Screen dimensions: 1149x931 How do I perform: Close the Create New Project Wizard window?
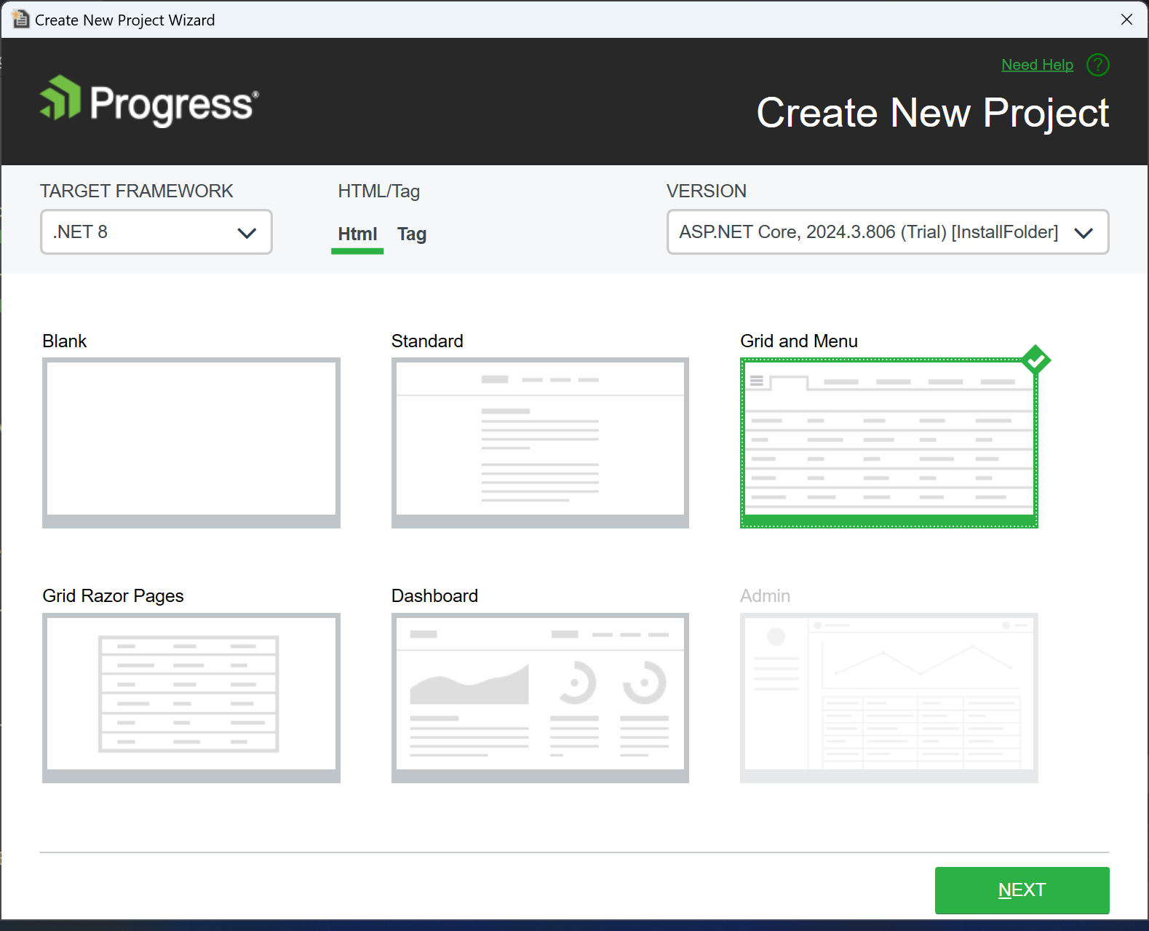[x=1126, y=20]
